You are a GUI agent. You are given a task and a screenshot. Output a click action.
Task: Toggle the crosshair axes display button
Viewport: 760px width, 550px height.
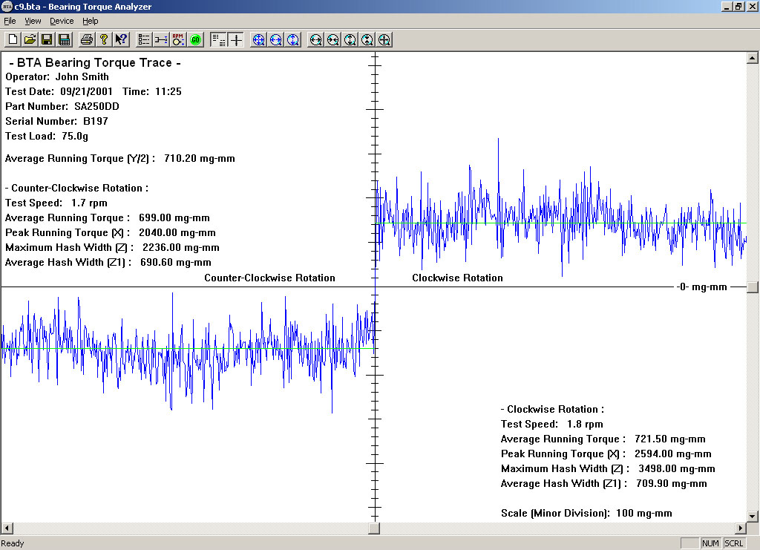tap(236, 39)
